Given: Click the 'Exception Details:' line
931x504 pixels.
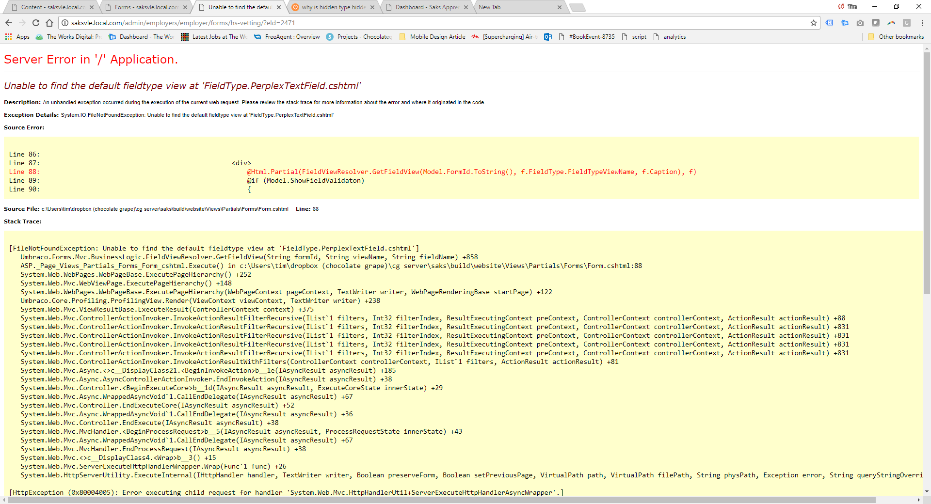Looking at the screenshot, I should [169, 115].
